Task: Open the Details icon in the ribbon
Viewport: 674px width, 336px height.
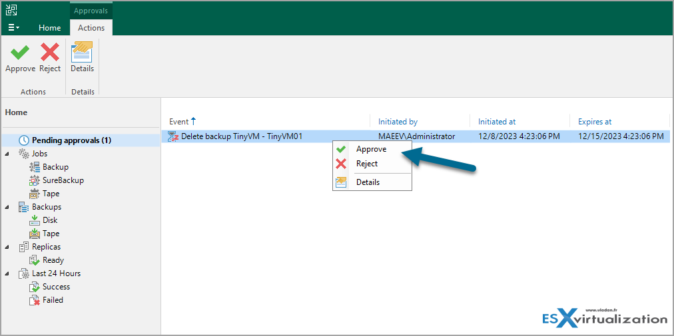Action: click(x=82, y=53)
